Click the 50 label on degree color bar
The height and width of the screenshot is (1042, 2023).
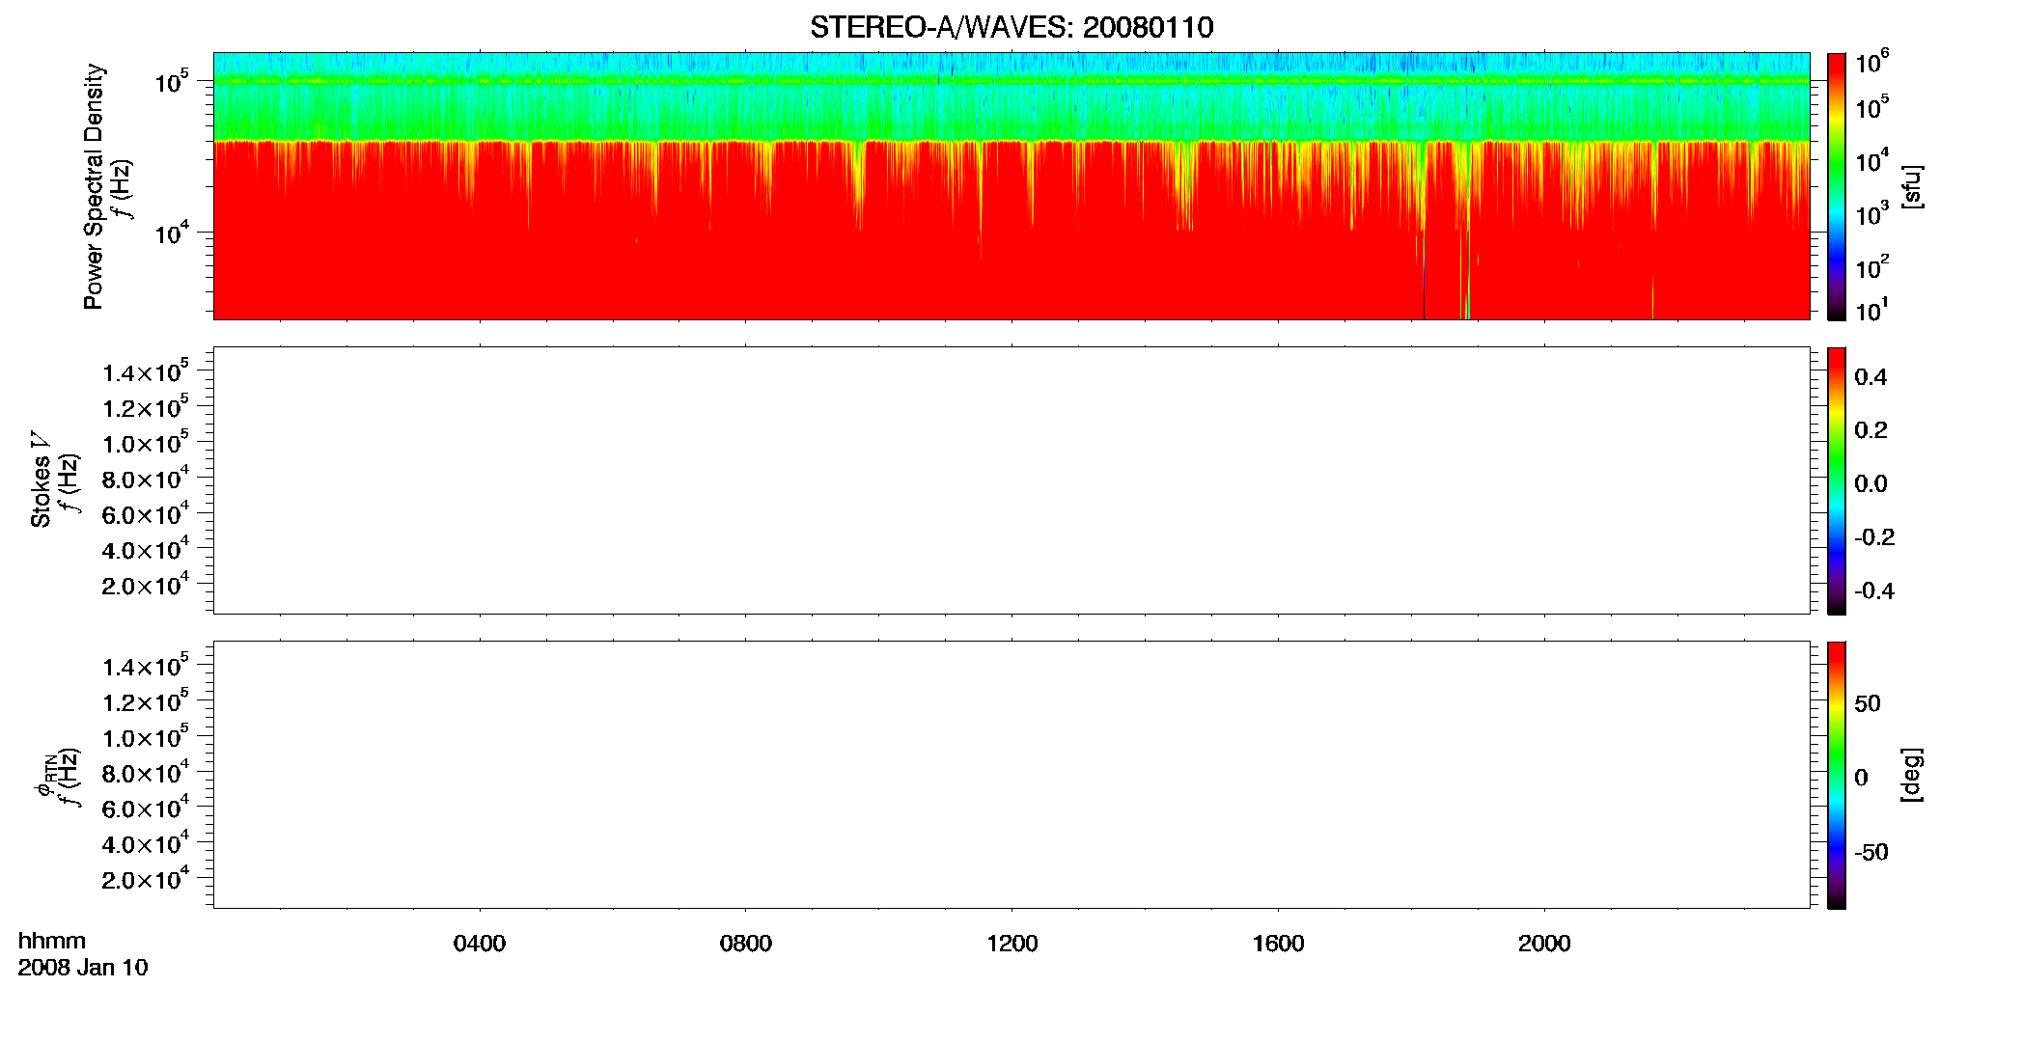coord(1868,703)
